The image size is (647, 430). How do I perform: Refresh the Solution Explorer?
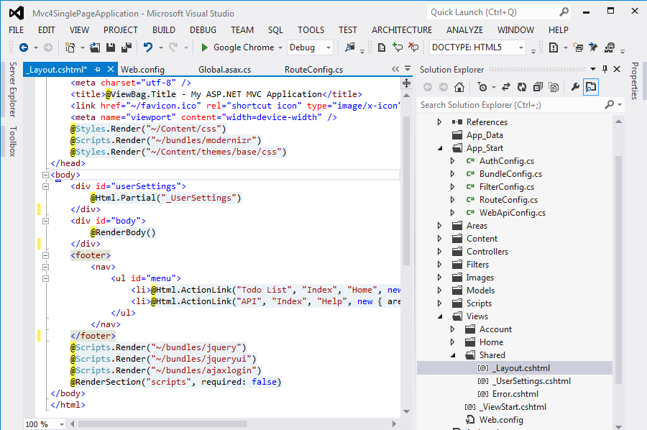pos(522,87)
